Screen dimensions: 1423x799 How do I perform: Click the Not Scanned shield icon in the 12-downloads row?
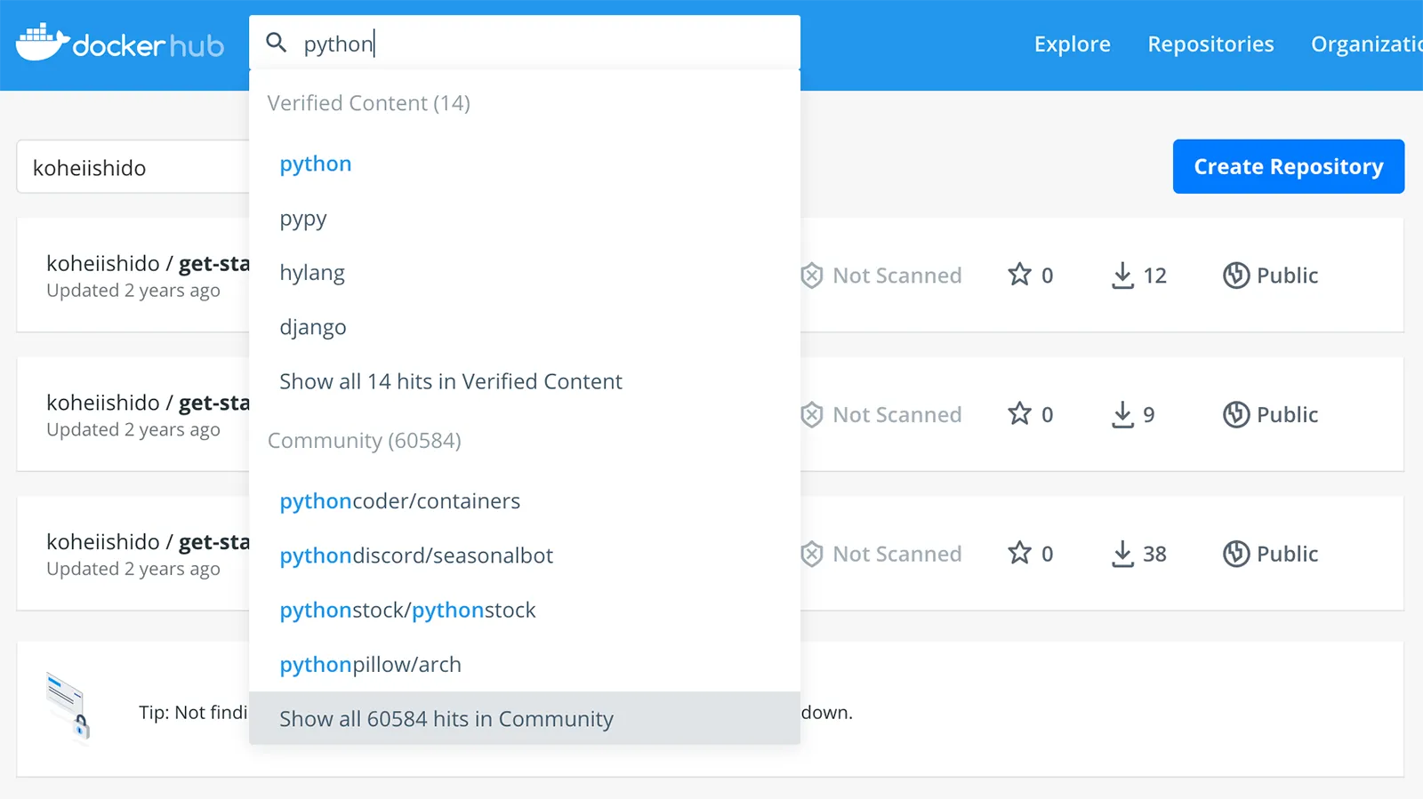811,276
